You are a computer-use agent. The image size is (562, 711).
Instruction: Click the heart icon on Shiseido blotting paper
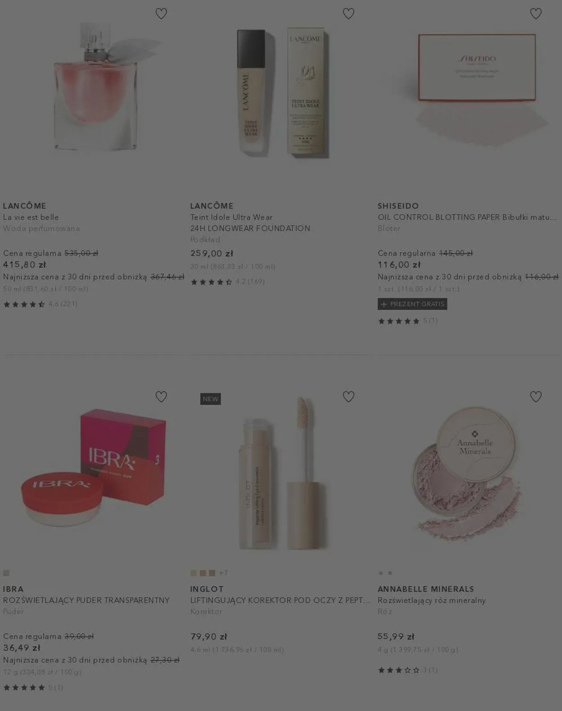point(535,13)
